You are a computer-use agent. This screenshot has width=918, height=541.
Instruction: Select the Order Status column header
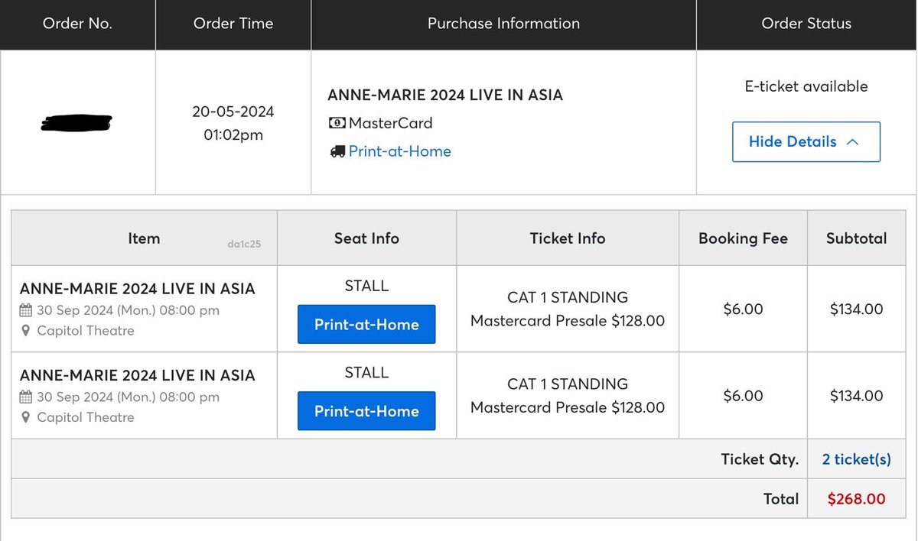(806, 24)
